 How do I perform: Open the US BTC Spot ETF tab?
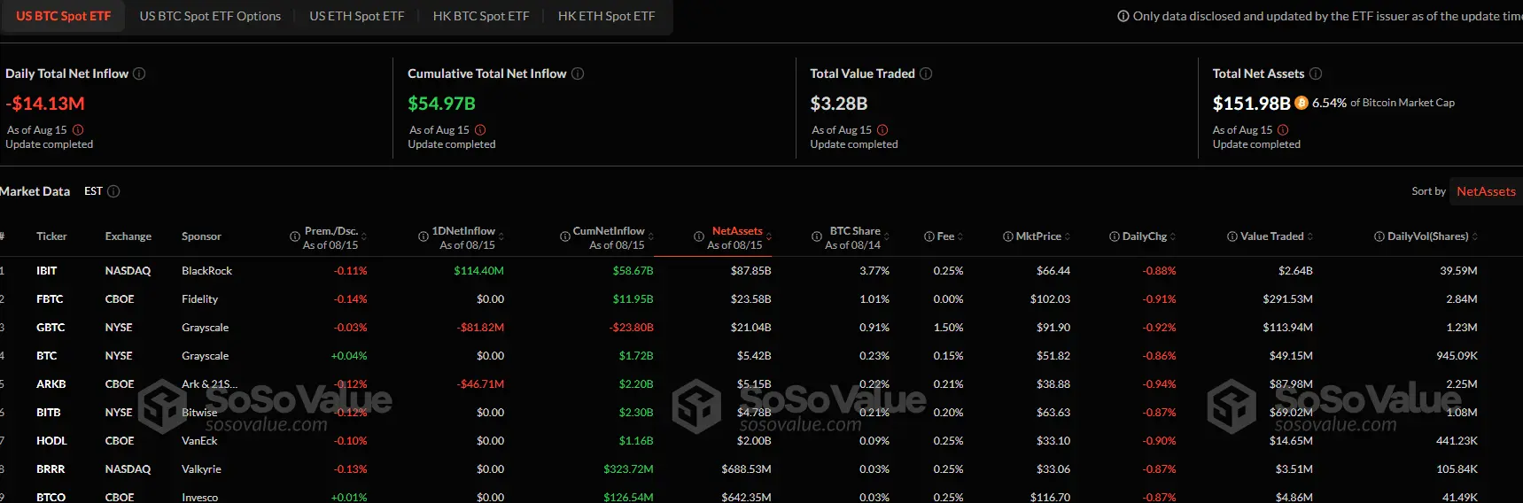pos(63,16)
